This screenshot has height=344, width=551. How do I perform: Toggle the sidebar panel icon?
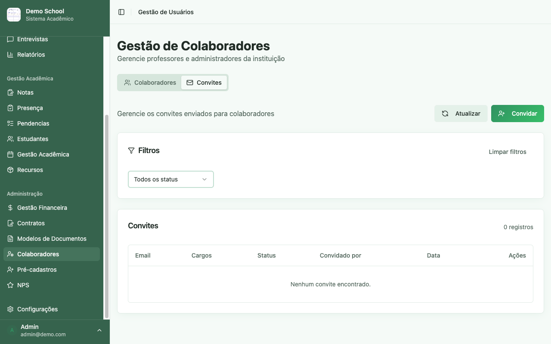click(x=121, y=12)
